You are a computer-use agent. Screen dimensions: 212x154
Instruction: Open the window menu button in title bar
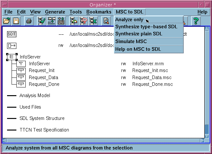pyautogui.click(x=5, y=5)
